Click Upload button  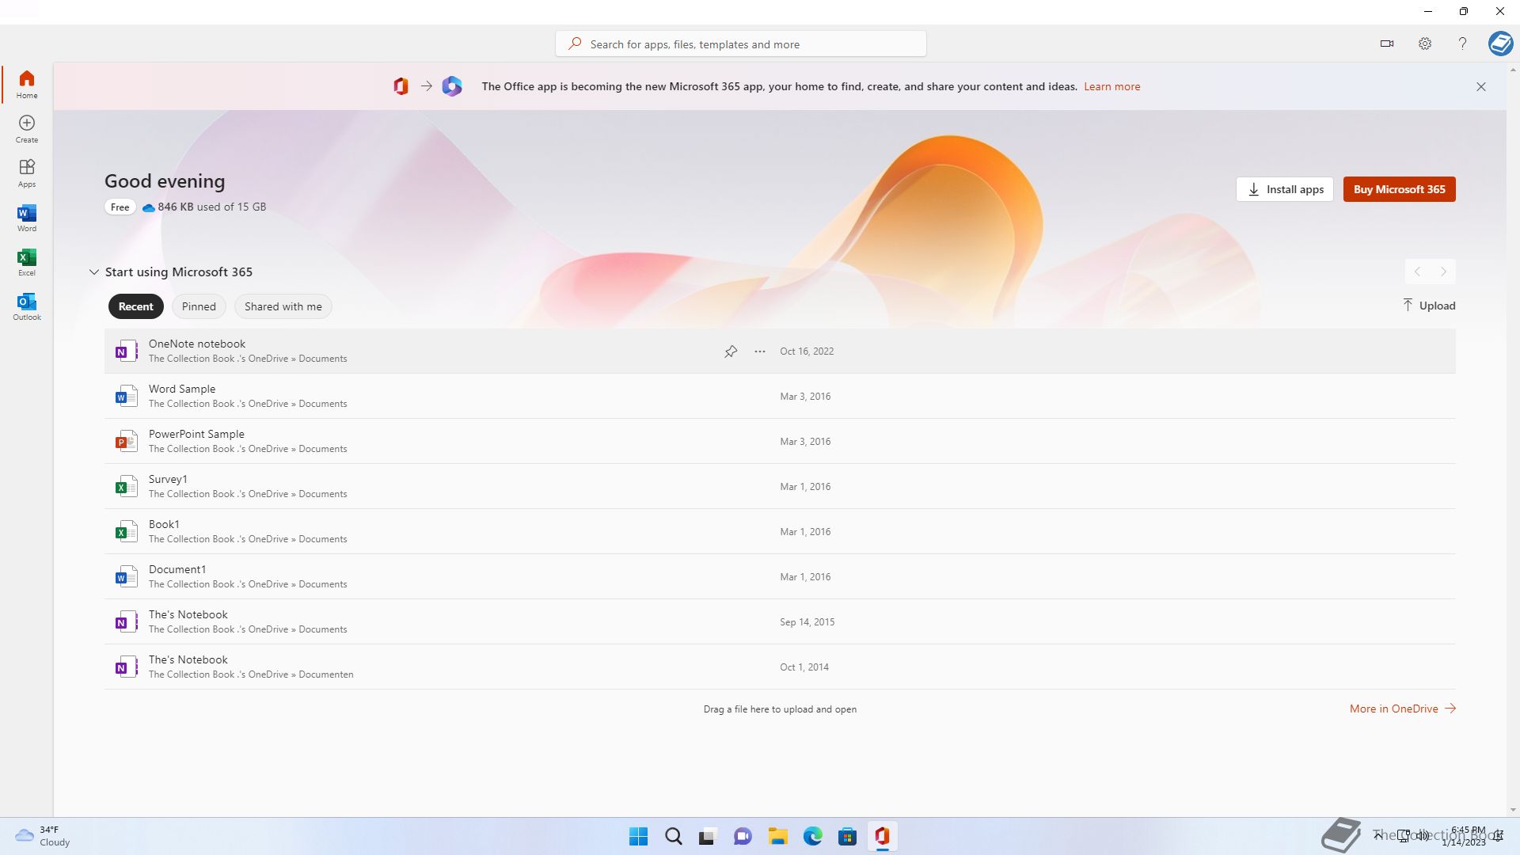(1429, 306)
